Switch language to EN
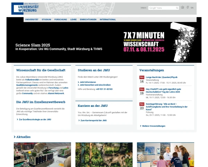The width and height of the screenshot is (208, 167). tap(192, 8)
